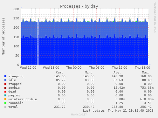Screen dimensions: 158x118
Task: Select the 'runnable' legend label
Action: tap(16, 103)
